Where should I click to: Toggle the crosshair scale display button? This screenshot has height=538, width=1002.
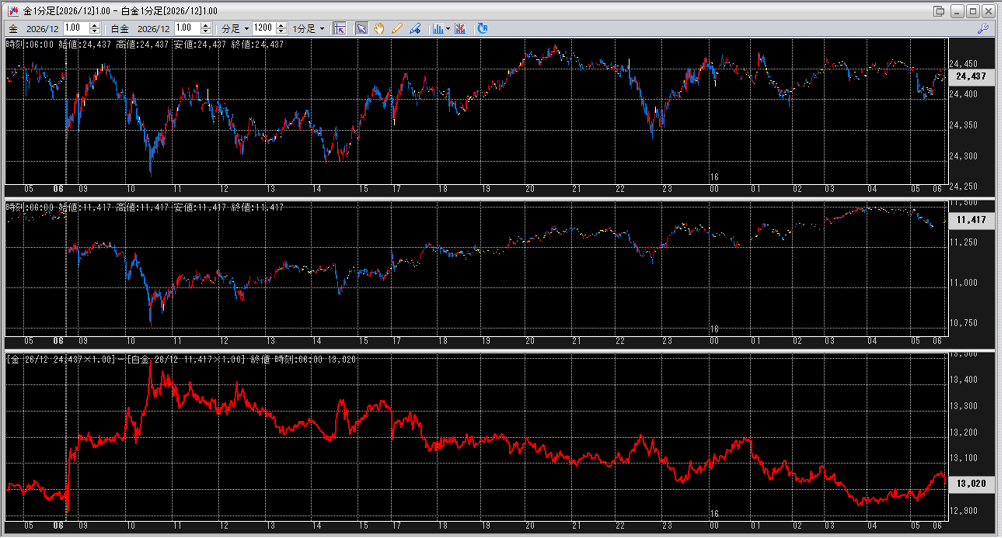pos(340,29)
